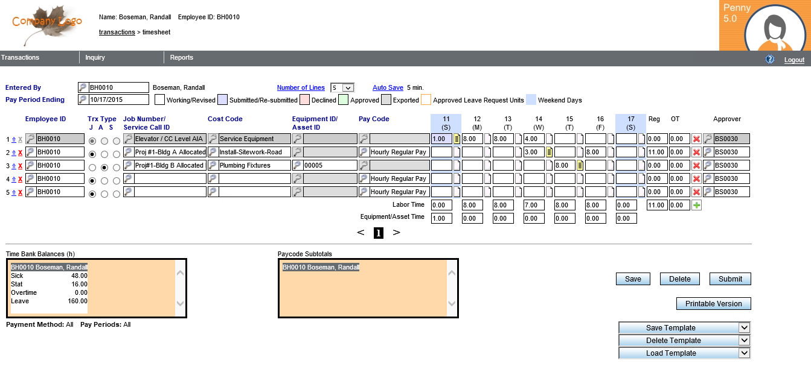Screen dimensions: 811x372
Task: Expand the Save Template dropdown arrow
Action: (745, 328)
